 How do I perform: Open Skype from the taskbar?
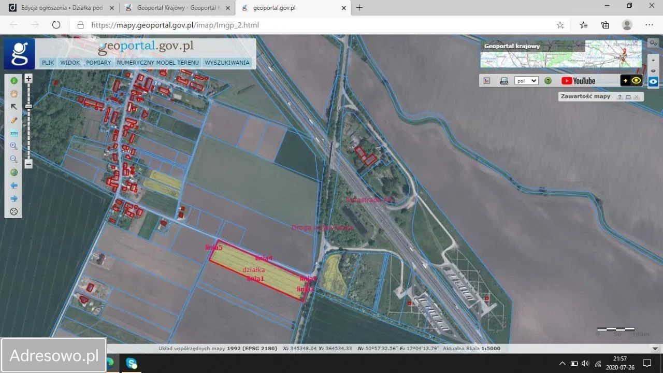[132, 363]
